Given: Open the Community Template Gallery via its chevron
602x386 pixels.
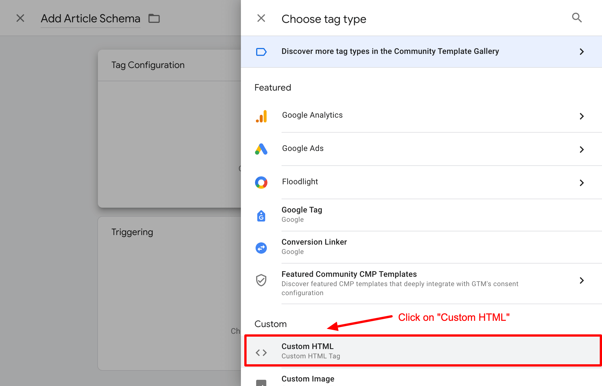Looking at the screenshot, I should pos(582,52).
